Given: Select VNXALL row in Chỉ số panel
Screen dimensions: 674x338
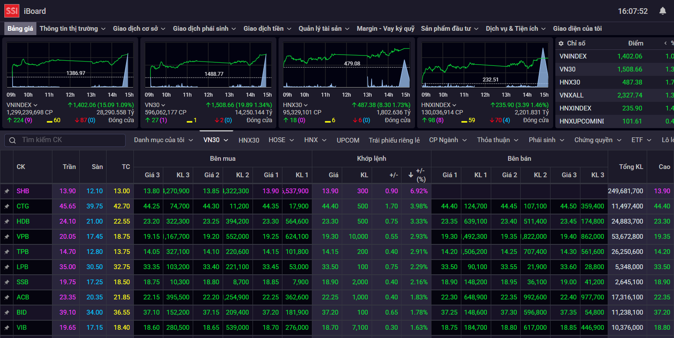Looking at the screenshot, I should (x=615, y=95).
